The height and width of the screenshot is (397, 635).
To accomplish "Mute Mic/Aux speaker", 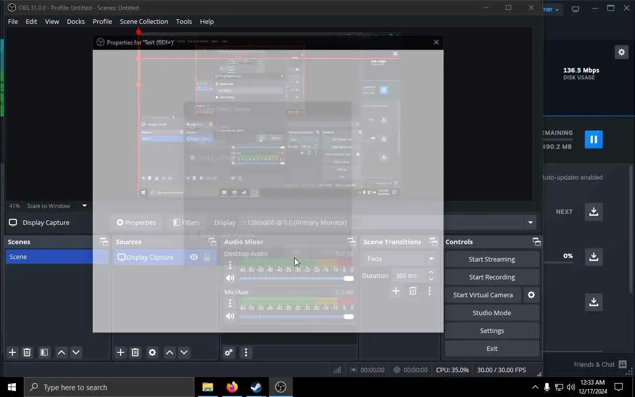I will (x=230, y=316).
